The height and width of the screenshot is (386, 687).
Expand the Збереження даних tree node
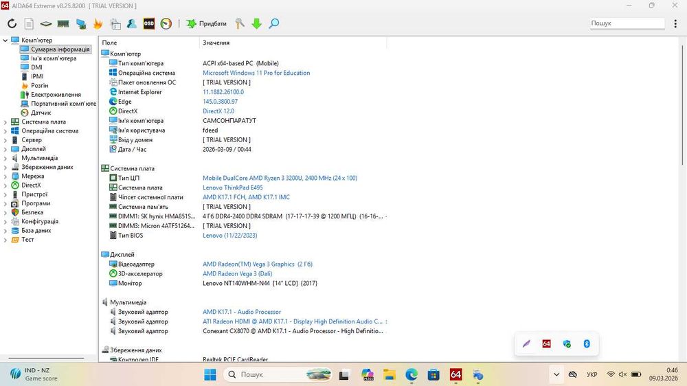coord(5,168)
